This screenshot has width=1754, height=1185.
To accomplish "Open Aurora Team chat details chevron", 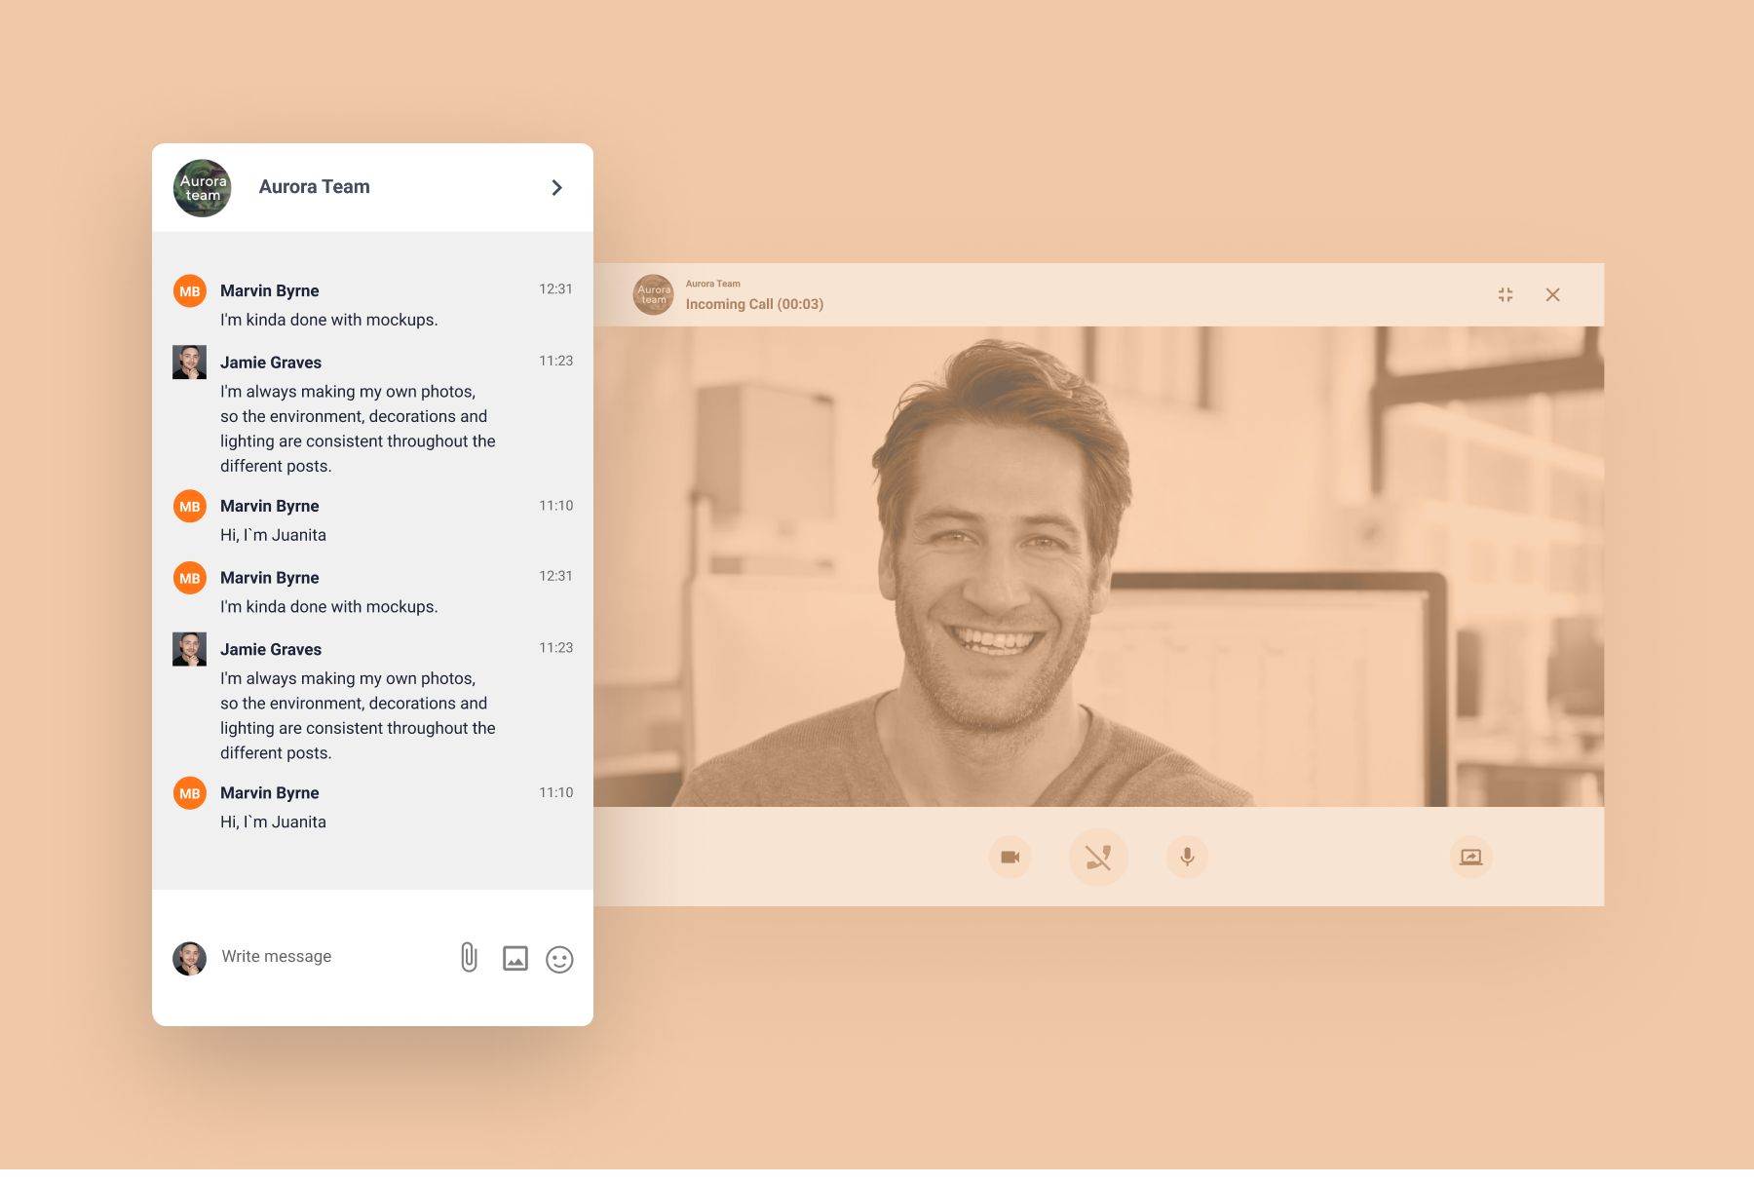I will [x=556, y=187].
